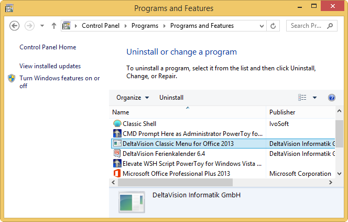
Task: Click the shield icon beside Windows features
Action: click(x=12, y=78)
